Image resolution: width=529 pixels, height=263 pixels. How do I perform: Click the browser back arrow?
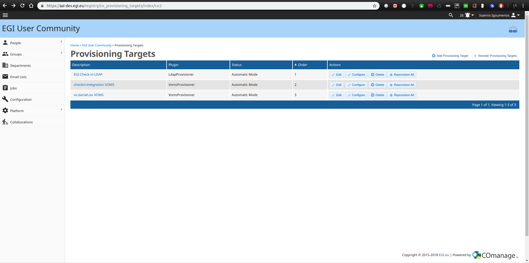[5, 6]
